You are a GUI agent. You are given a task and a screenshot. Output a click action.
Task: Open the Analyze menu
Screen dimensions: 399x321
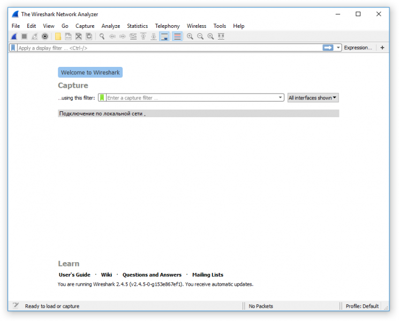click(111, 26)
